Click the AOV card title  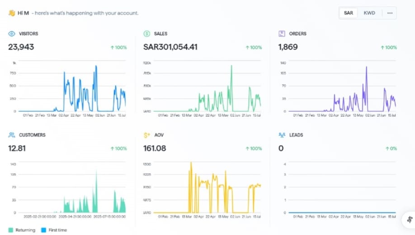[x=159, y=135]
